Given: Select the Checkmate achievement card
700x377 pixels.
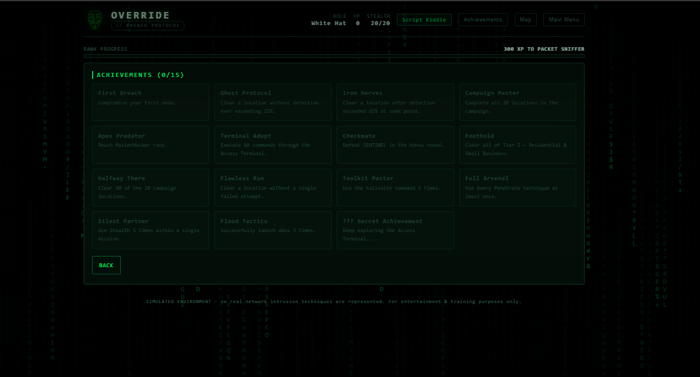Looking at the screenshot, I should pyautogui.click(x=395, y=145).
